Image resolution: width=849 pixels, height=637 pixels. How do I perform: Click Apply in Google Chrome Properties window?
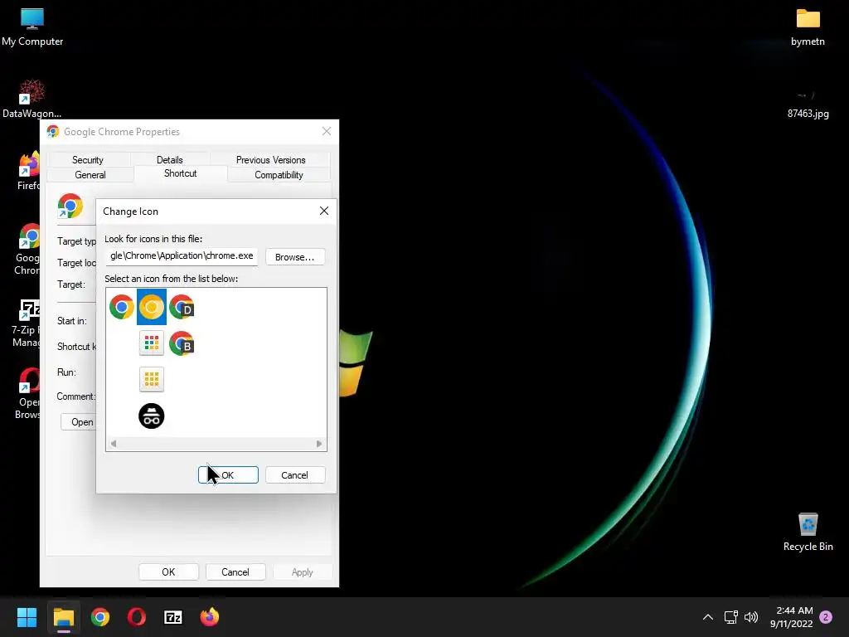coord(302,572)
